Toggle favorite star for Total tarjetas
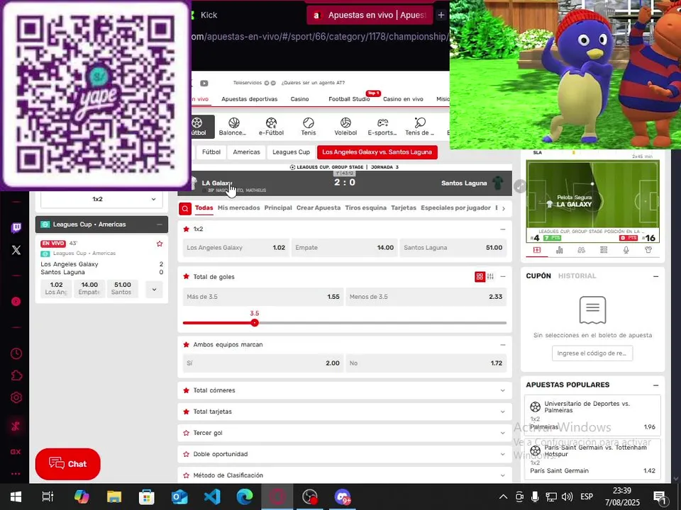 point(187,412)
